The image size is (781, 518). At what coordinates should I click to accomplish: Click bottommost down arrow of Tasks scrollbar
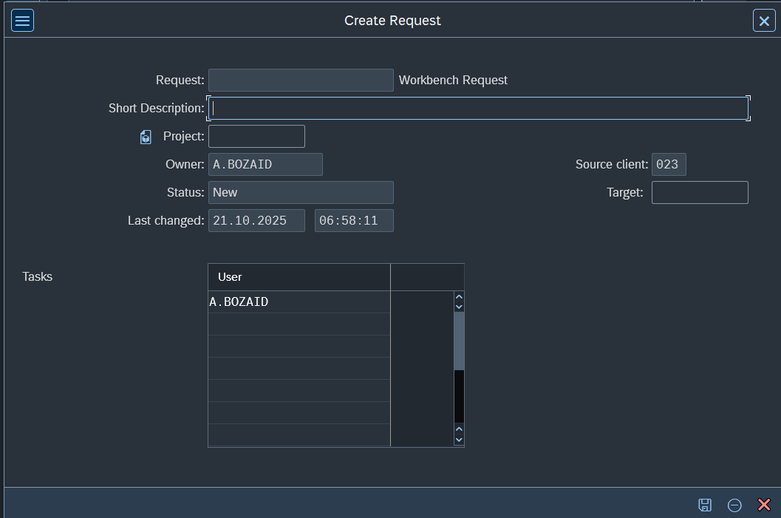click(x=459, y=440)
